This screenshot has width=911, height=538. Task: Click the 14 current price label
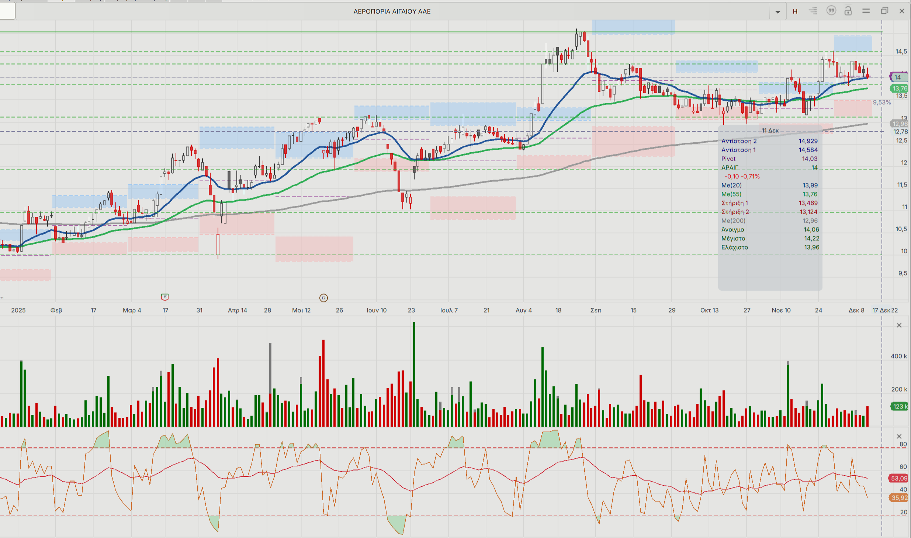898,77
